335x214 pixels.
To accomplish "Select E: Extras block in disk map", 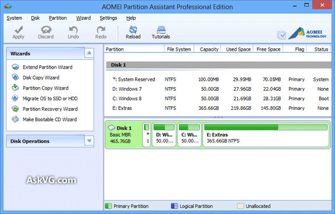I will pos(266,135).
